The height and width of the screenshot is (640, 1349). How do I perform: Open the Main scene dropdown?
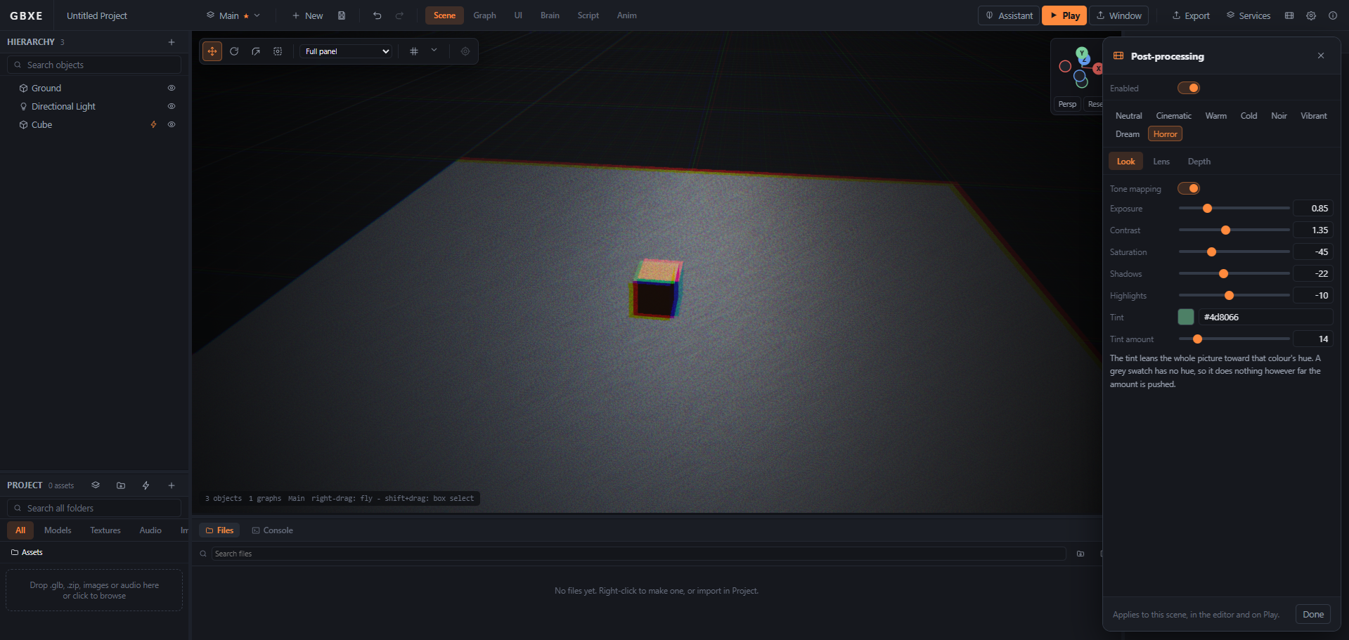click(x=233, y=15)
